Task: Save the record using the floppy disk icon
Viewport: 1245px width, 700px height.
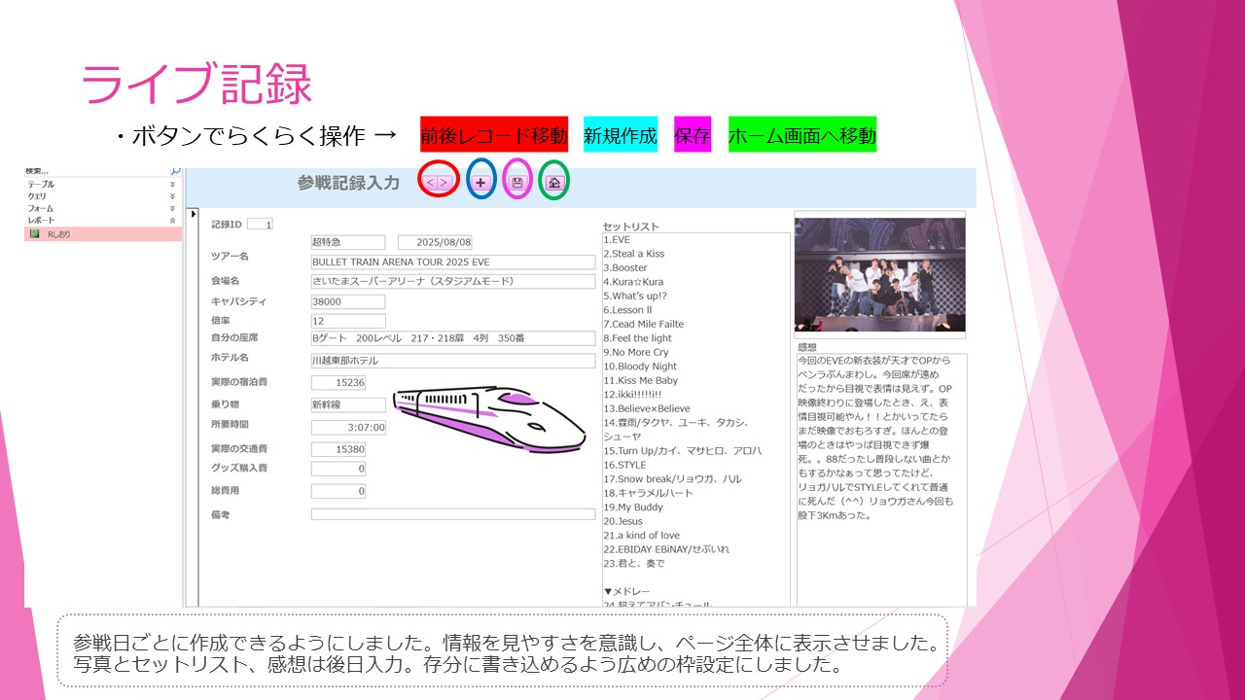Action: [517, 182]
